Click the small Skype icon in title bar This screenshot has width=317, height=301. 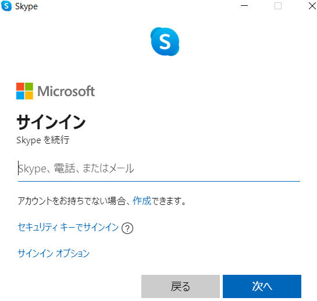(6, 6)
